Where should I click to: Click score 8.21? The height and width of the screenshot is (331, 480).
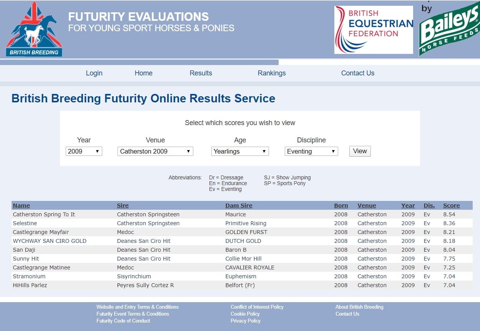(x=449, y=232)
